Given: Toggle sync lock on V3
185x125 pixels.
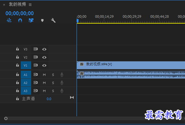Looking at the screenshot, I should coord(36,49).
